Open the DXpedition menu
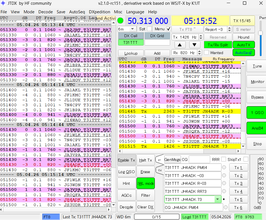The image size is (266, 220). click(x=99, y=12)
